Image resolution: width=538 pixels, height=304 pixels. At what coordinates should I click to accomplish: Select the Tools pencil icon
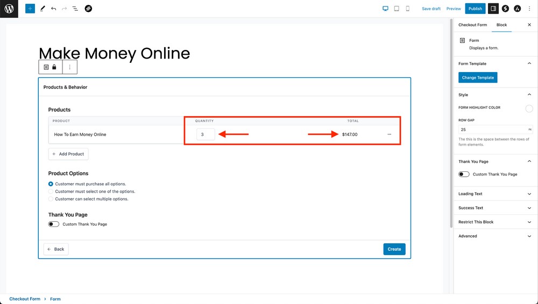43,9
